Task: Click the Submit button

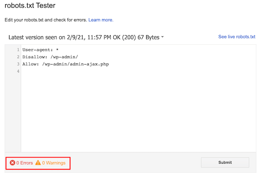Action: pos(225,162)
